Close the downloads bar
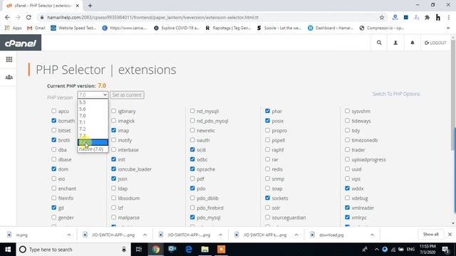The width and height of the screenshot is (456, 256). coord(450,234)
